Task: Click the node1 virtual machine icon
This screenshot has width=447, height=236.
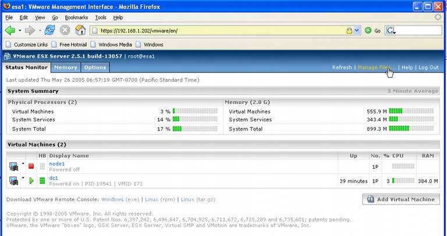Action: (13, 166)
